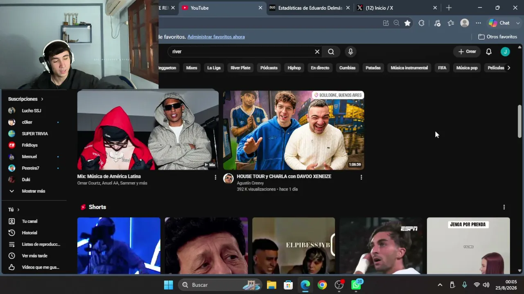Close the "(12) Inicio / X" tab
The height and width of the screenshot is (294, 524).
pos(435,8)
